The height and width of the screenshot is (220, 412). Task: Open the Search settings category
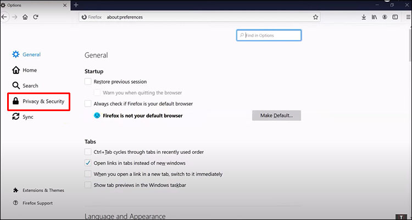point(25,85)
